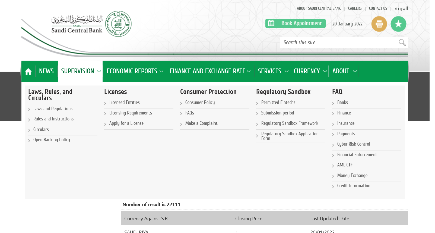Expand the Currency dropdown menu
Image resolution: width=435 pixels, height=233 pixels.
click(x=310, y=71)
